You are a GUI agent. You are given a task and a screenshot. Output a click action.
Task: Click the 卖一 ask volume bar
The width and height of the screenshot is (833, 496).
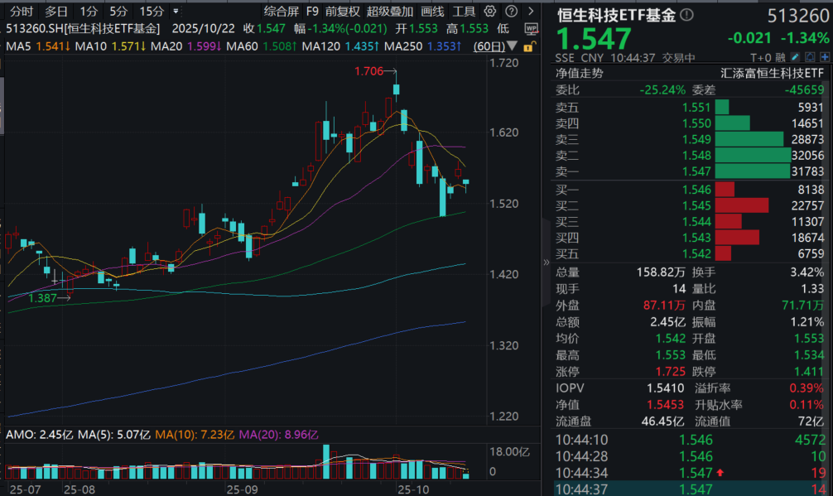[x=753, y=171]
